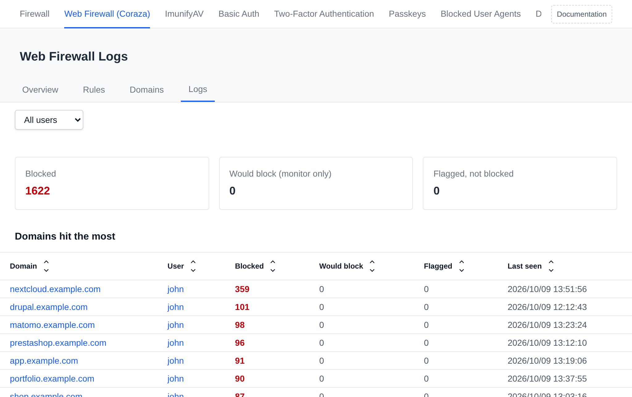
Task: Open drupal.example.com domain link
Action: (49, 307)
